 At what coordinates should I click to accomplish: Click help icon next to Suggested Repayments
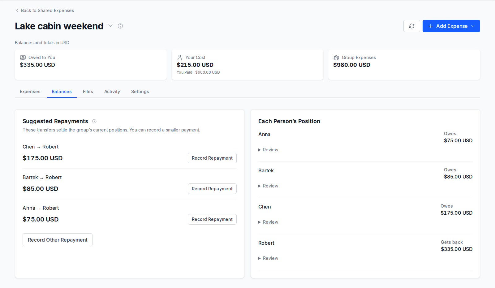click(94, 121)
